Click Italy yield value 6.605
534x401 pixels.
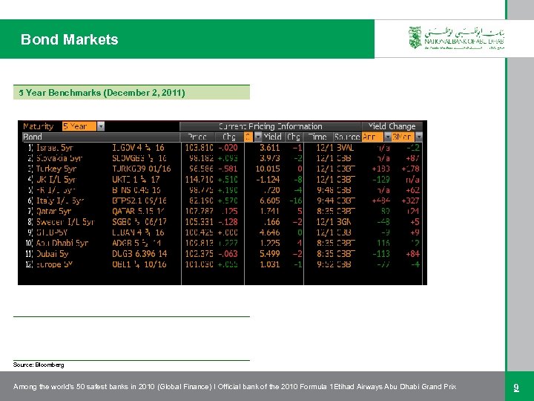(270, 200)
